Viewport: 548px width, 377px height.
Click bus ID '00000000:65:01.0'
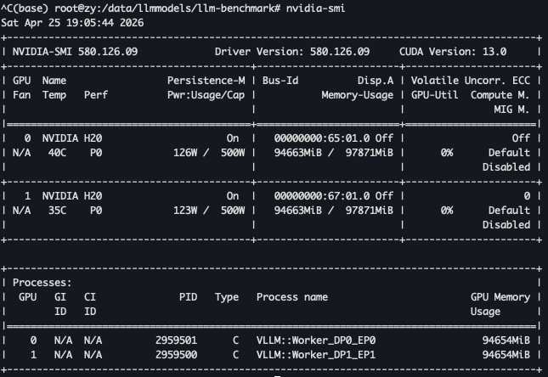click(x=322, y=138)
